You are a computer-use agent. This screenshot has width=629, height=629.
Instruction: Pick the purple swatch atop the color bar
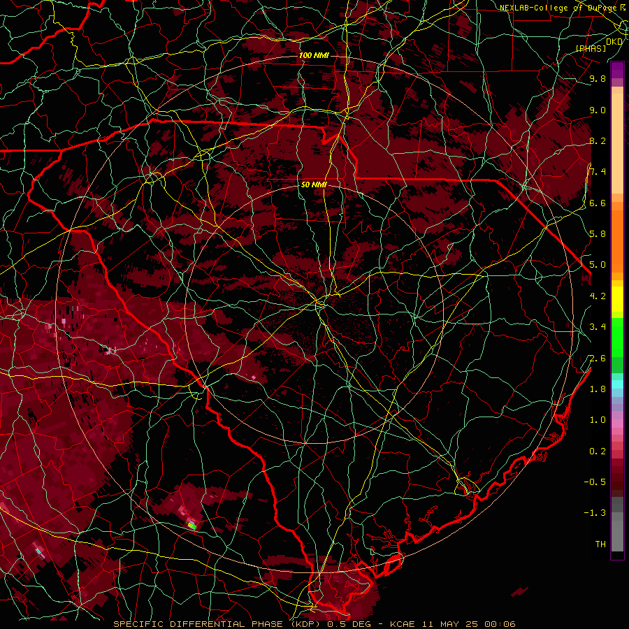tap(617, 71)
